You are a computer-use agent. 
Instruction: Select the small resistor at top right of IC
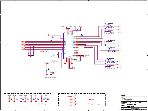coord(77,30)
